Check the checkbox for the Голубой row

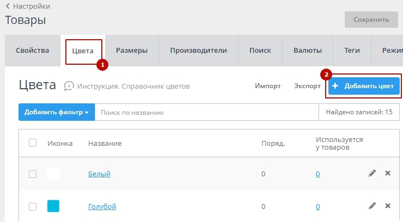[33, 207]
